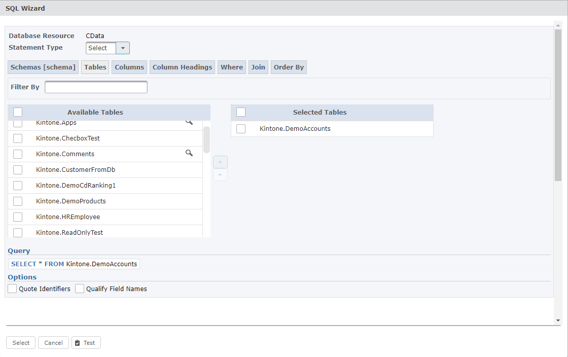Click the wizard page vertical scrollbar thumb
The width and height of the screenshot is (568, 357).
[x=558, y=105]
